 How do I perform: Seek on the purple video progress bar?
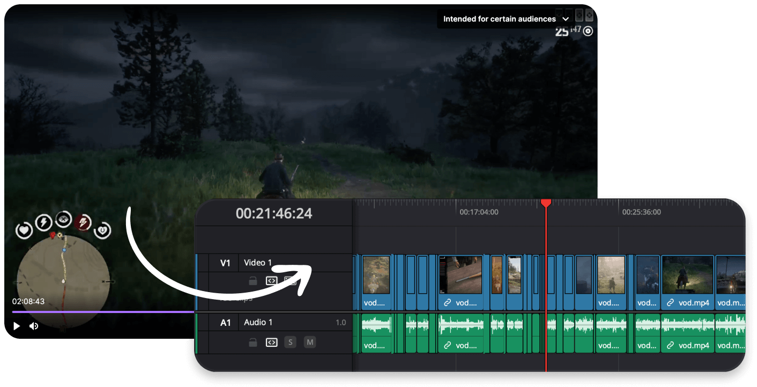(103, 311)
